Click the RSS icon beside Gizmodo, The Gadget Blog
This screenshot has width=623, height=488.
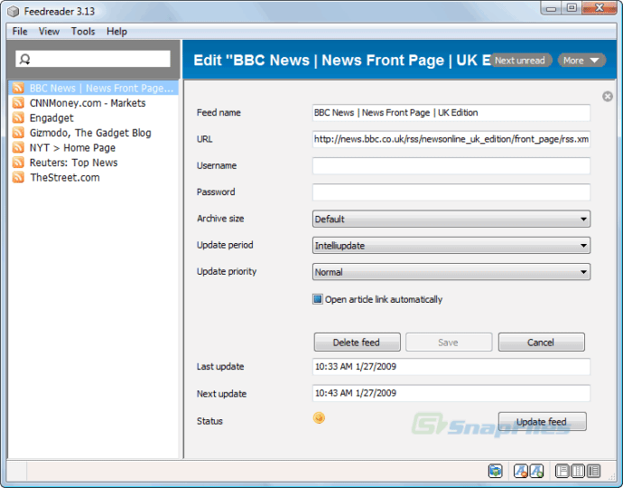coord(18,133)
